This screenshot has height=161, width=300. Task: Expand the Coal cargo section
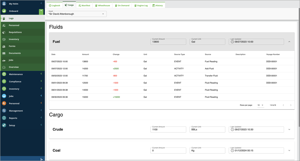click(289, 150)
